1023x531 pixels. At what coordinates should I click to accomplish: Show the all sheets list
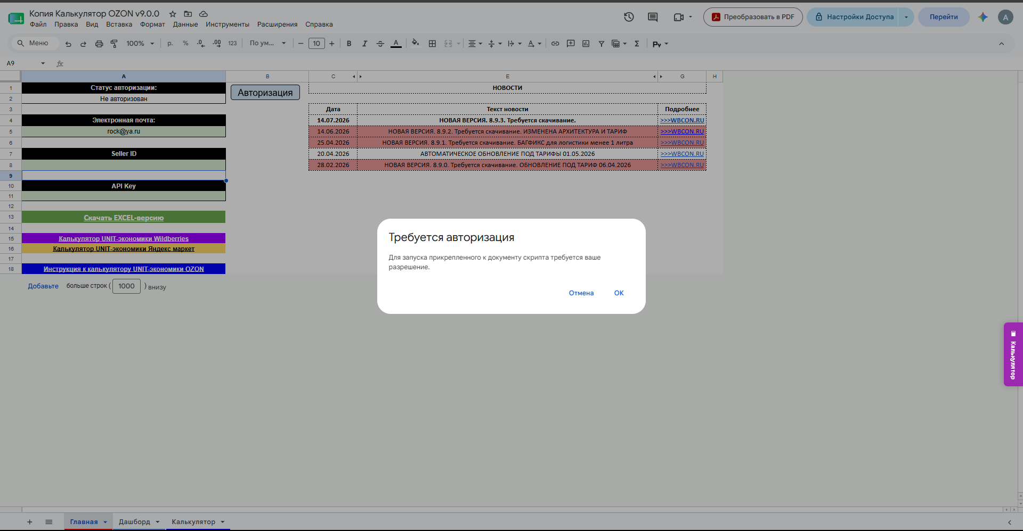(x=49, y=522)
